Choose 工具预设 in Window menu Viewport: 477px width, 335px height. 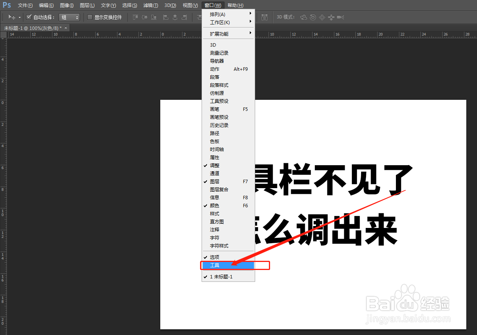(x=228, y=101)
